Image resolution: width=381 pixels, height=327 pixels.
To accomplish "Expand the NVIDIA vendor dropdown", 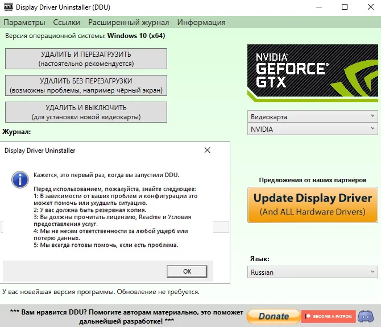I will (313, 129).
